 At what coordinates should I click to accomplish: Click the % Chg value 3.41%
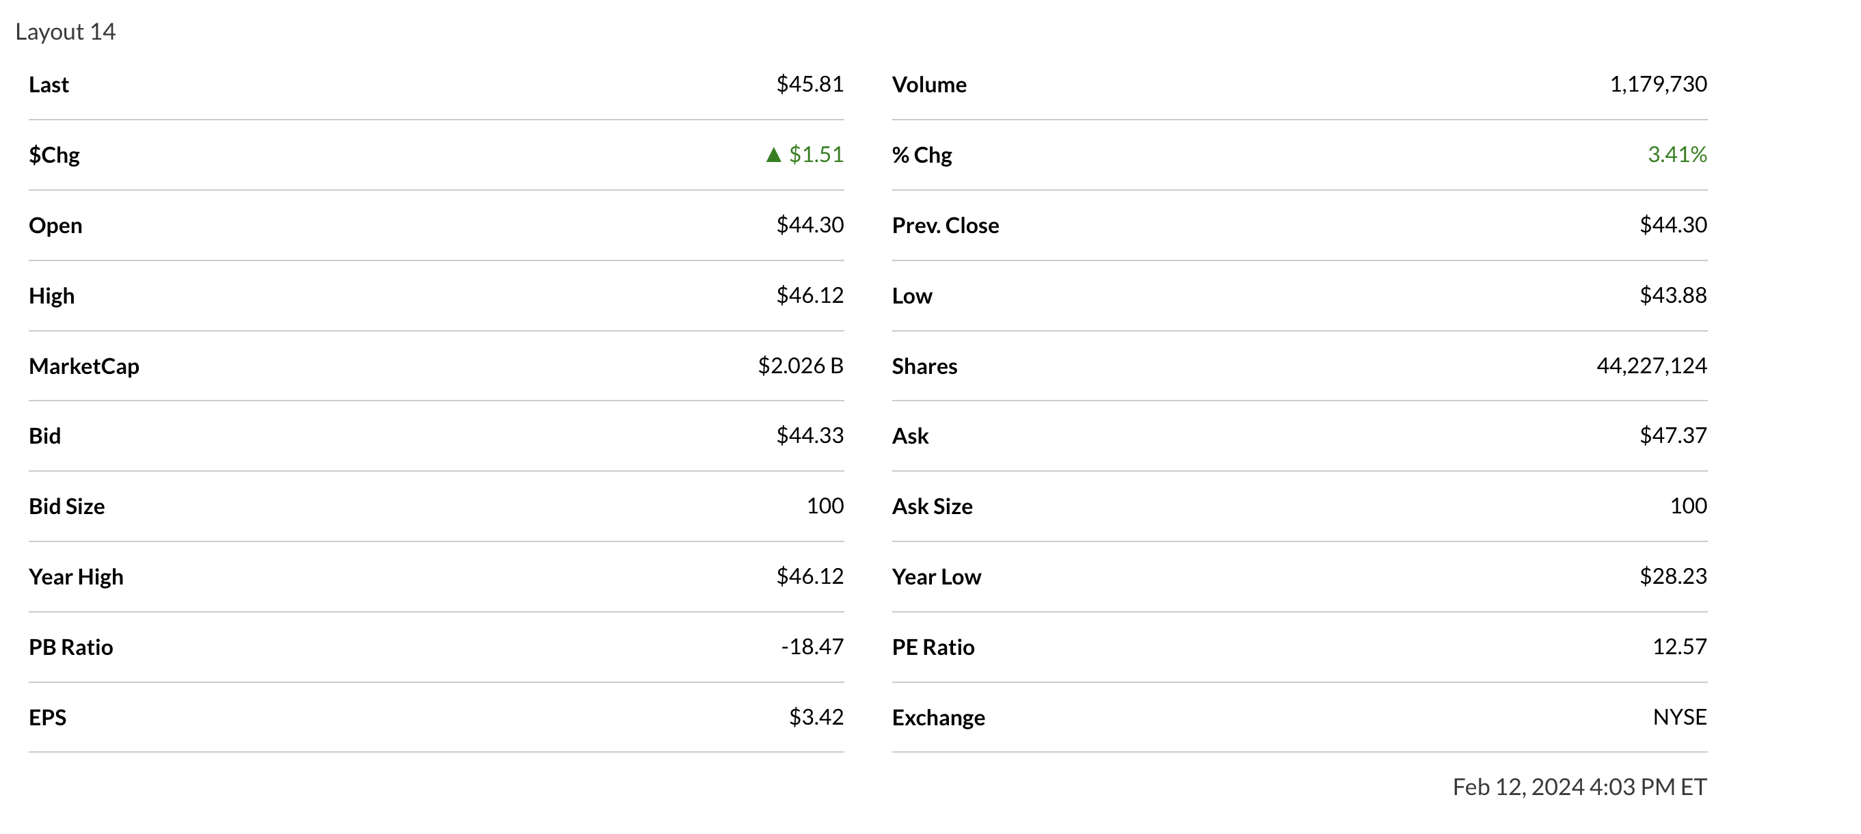pos(1676,154)
